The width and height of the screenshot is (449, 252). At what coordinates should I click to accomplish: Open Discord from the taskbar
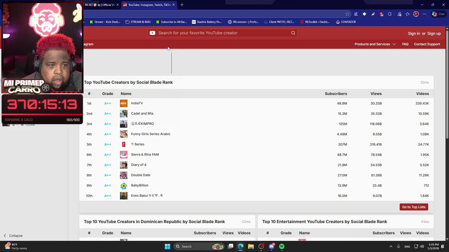272,246
